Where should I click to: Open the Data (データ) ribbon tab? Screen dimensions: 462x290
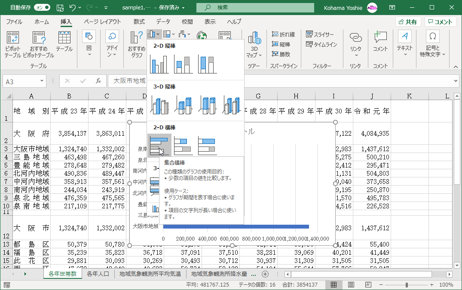163,22
